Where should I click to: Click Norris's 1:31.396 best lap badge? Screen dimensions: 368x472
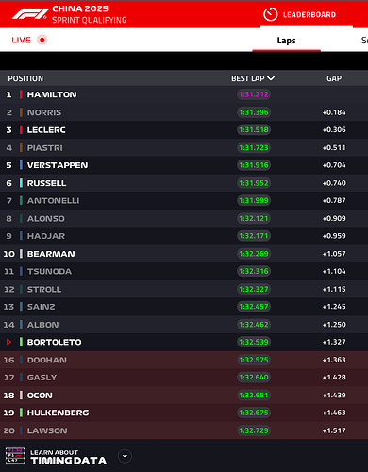coord(254,112)
